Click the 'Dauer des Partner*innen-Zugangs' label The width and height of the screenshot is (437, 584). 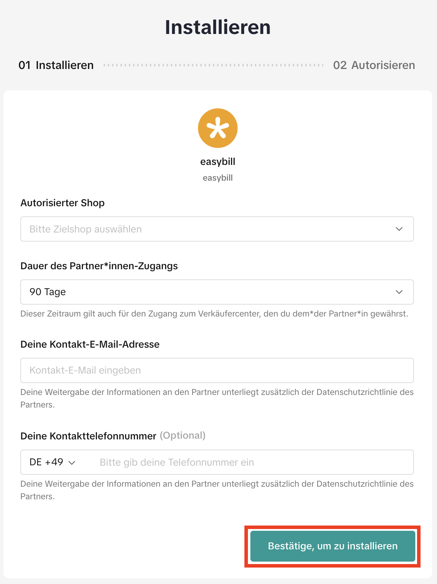(99, 266)
